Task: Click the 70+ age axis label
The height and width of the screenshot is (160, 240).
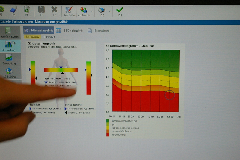Action: click(x=179, y=117)
